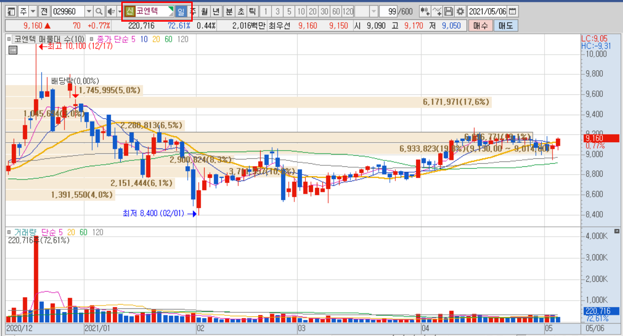Click collapse icon of volume panel
The height and width of the screenshot is (336, 623).
[x=617, y=231]
